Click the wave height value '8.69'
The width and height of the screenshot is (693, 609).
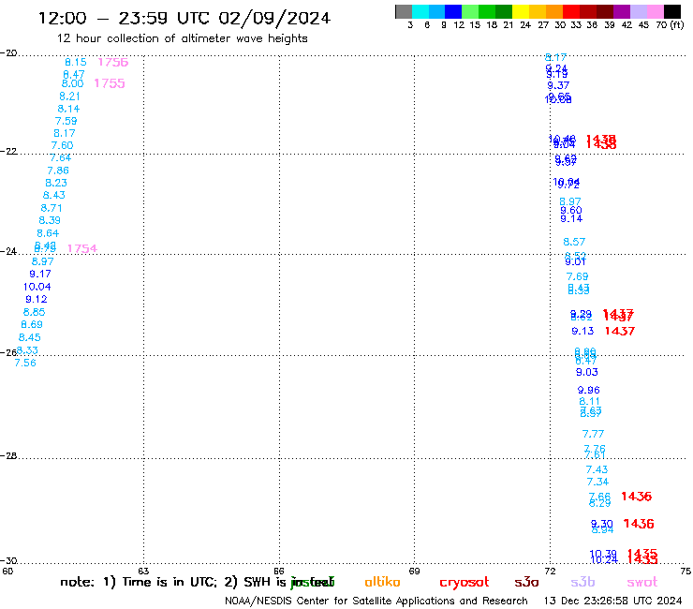click(x=32, y=324)
